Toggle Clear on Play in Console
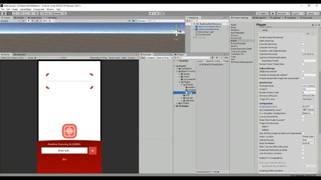This screenshot has height=180, width=321. pos(163,58)
